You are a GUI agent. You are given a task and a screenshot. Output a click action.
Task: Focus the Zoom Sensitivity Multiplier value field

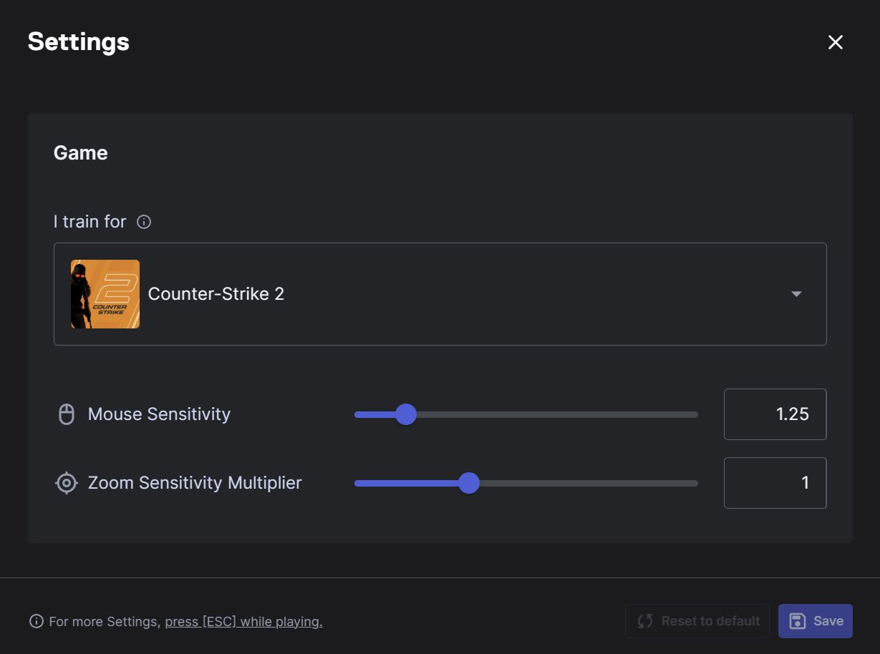[775, 483]
